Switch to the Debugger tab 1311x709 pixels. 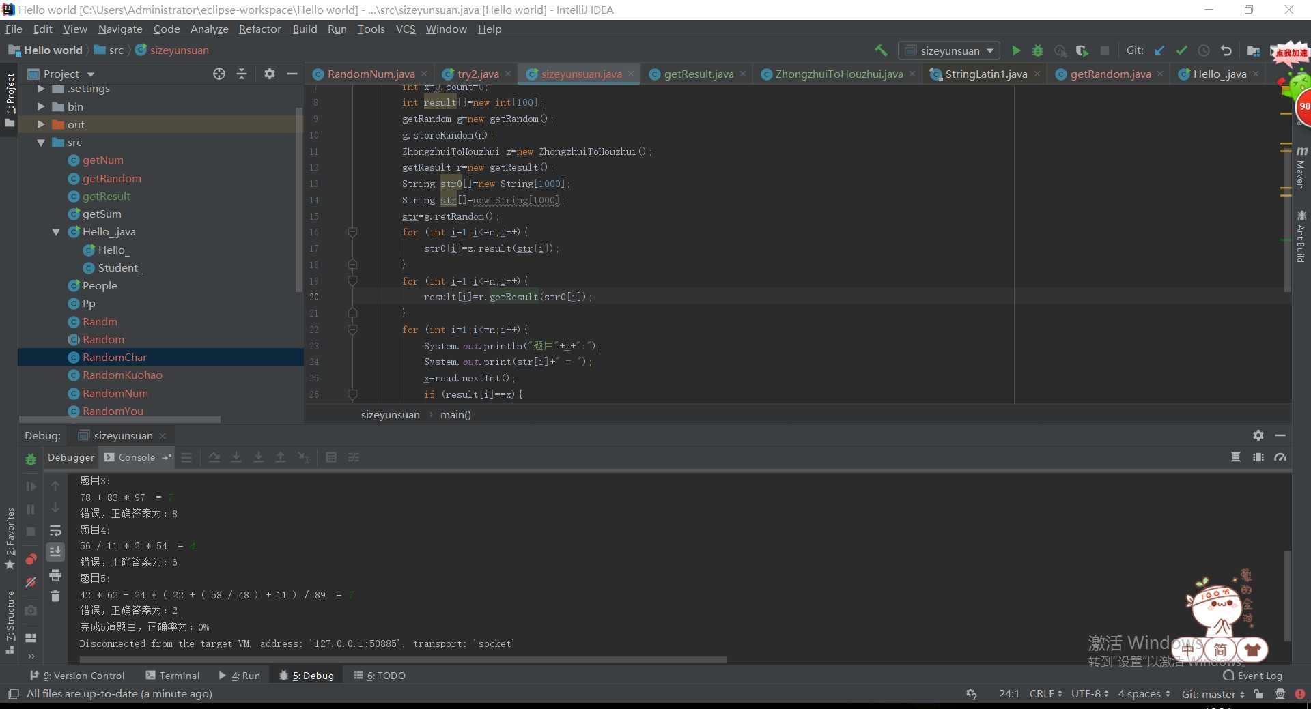(71, 457)
